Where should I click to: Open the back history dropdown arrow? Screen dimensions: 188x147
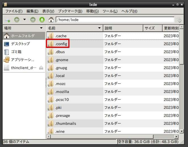(x=25, y=19)
